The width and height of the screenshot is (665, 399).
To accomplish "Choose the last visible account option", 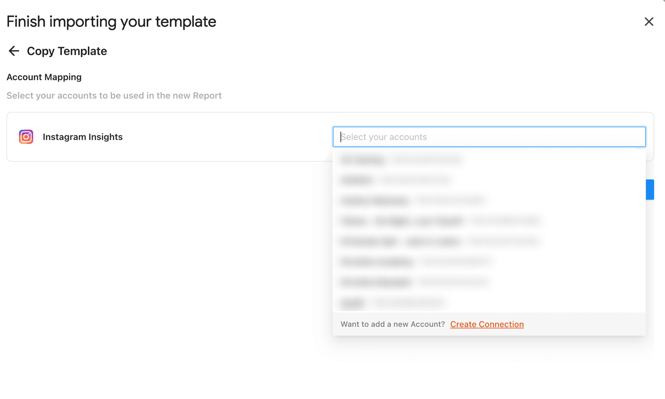I will click(x=489, y=302).
